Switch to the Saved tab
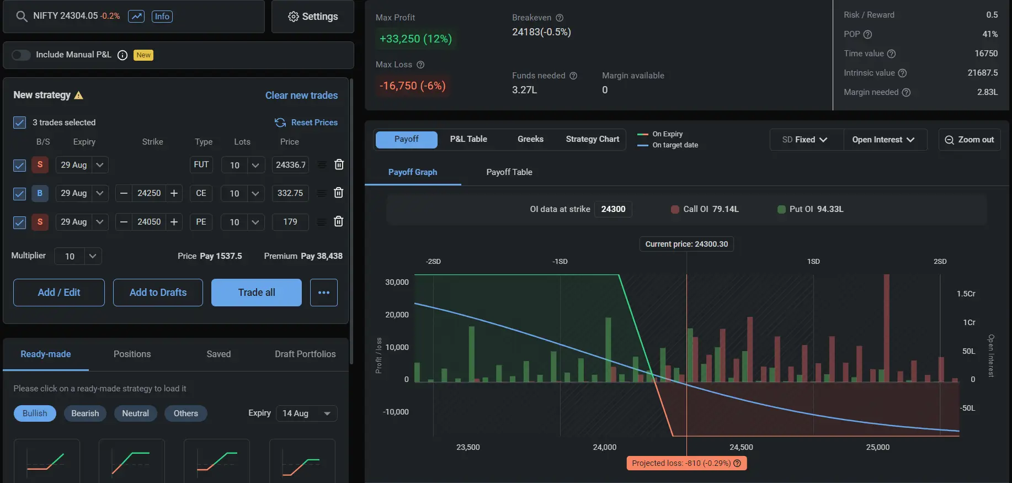Screen dimensions: 1012x483 [x=219, y=354]
